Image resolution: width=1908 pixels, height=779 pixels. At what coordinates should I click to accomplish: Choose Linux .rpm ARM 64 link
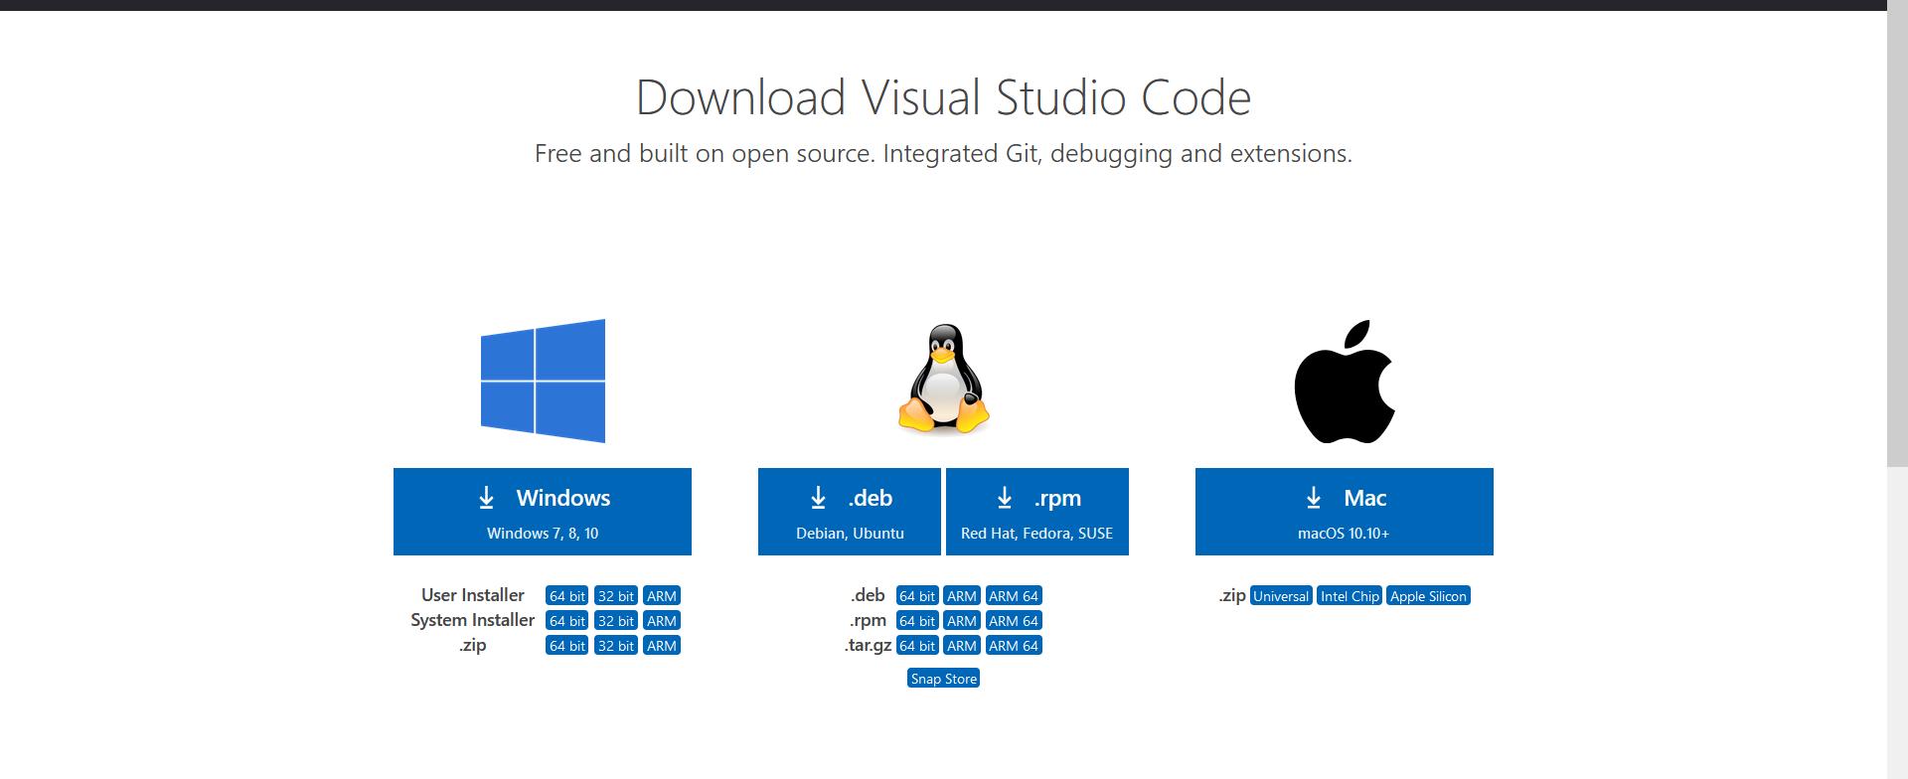(1014, 621)
